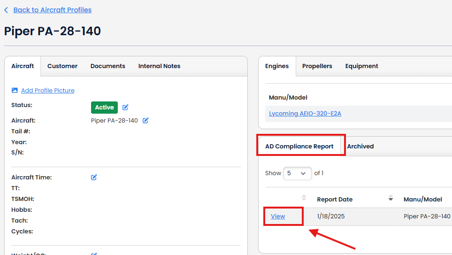Select the Engines tab
Viewport: 452px width, 255px height.
(277, 66)
